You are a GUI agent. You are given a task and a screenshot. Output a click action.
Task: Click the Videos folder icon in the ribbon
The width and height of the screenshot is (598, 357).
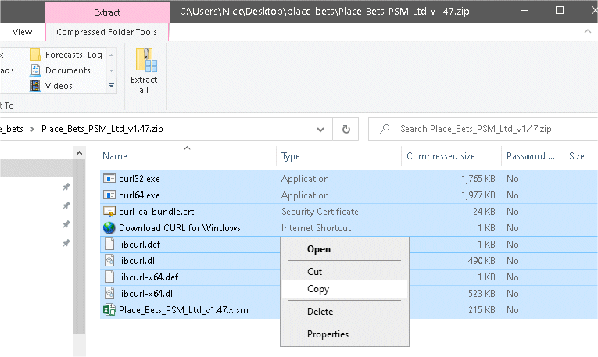pyautogui.click(x=35, y=85)
